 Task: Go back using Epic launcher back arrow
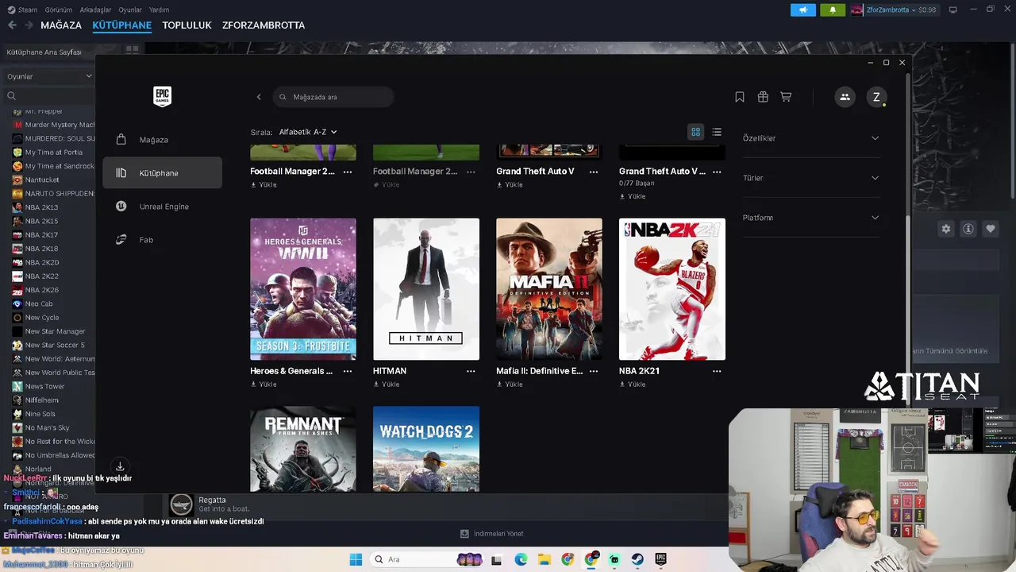[x=259, y=97]
